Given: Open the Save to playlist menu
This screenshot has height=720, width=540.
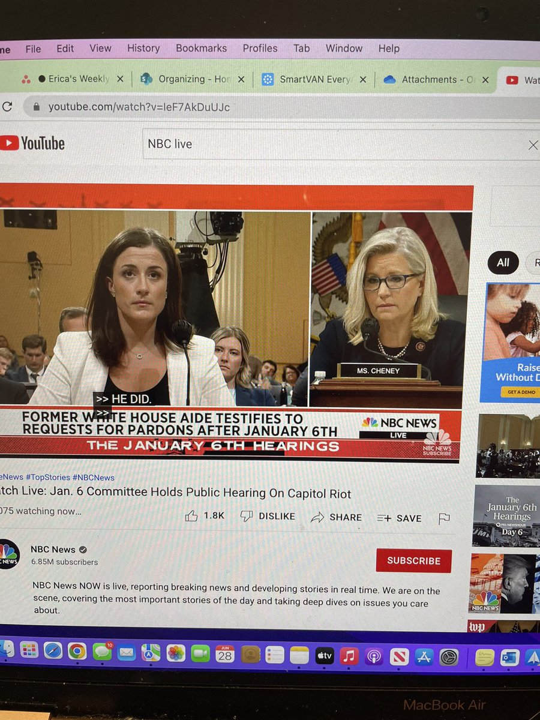Looking at the screenshot, I should (x=399, y=518).
